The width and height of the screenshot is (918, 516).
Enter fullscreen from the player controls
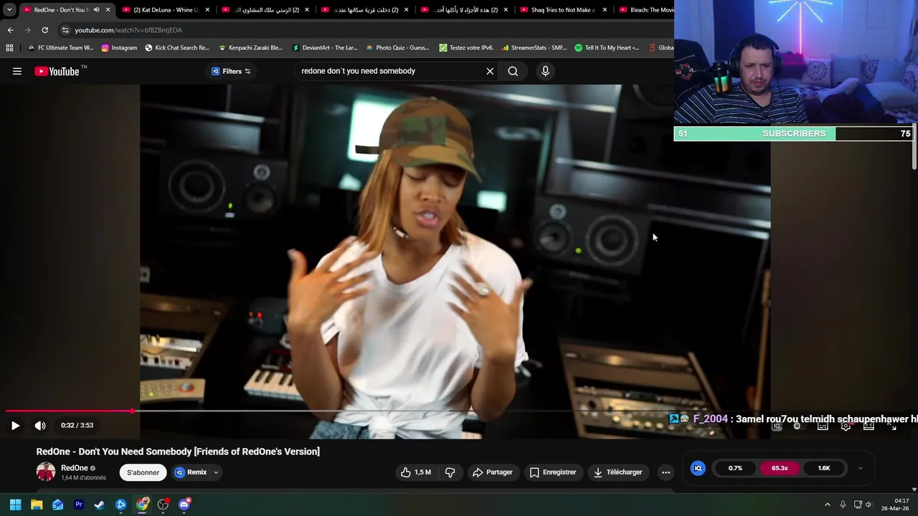[891, 426]
